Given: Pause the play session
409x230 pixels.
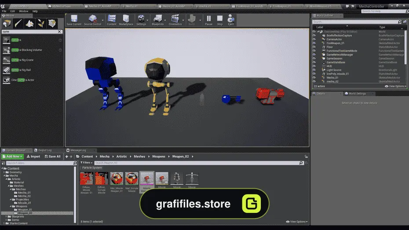Looking at the screenshot, I should click(x=208, y=20).
